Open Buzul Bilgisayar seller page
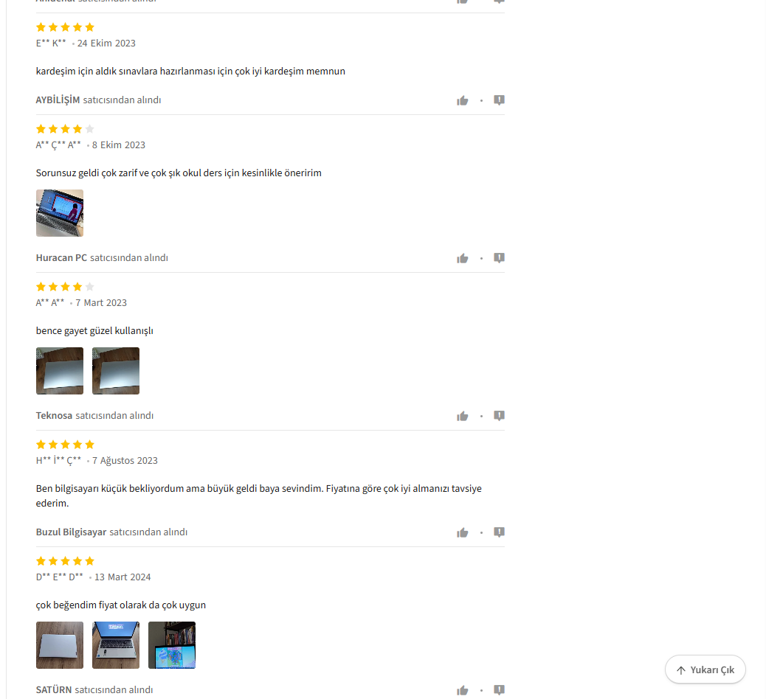This screenshot has height=699, width=766. pyautogui.click(x=71, y=532)
